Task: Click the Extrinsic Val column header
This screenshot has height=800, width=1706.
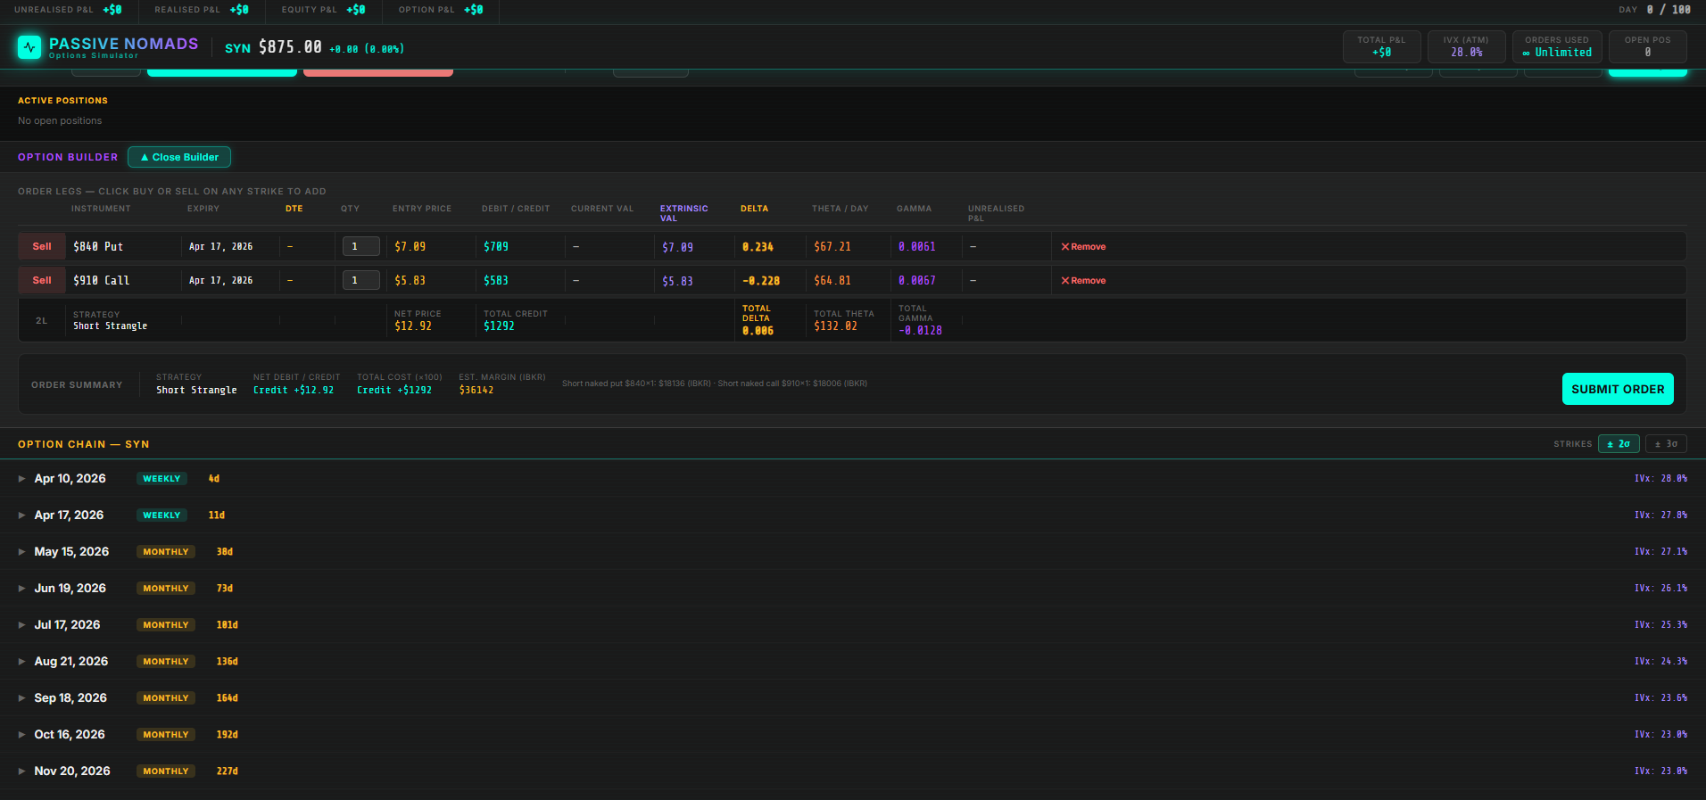Action: 683,213
